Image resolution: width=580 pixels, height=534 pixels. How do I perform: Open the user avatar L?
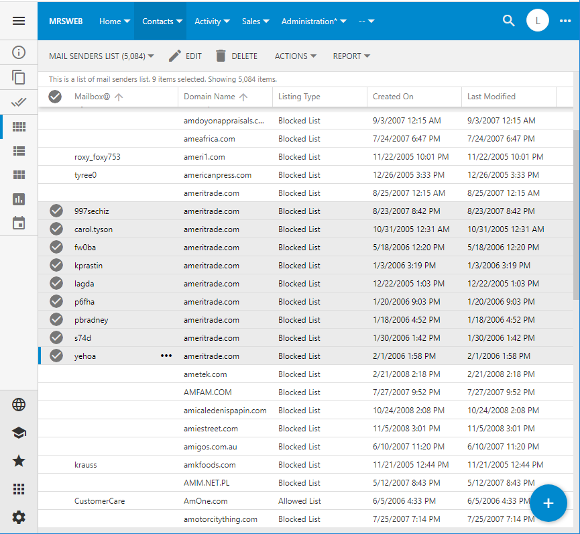point(538,21)
